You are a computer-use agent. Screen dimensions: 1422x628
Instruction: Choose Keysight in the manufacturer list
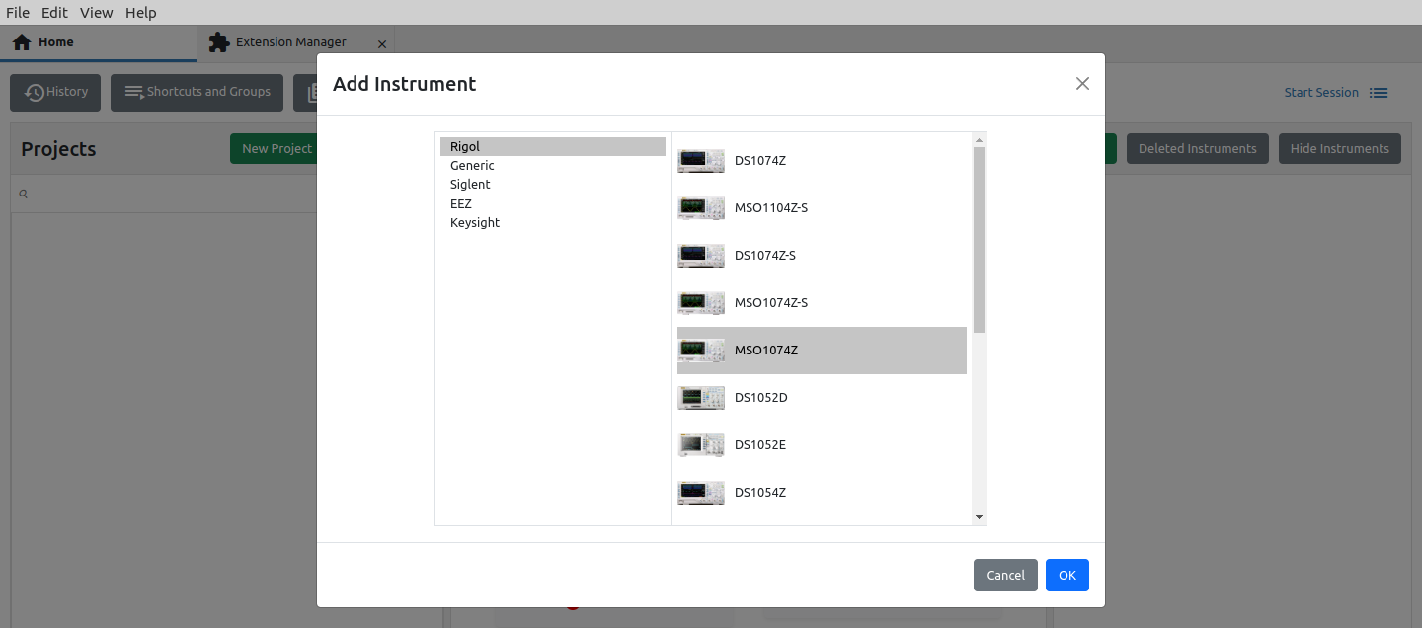[553, 223]
